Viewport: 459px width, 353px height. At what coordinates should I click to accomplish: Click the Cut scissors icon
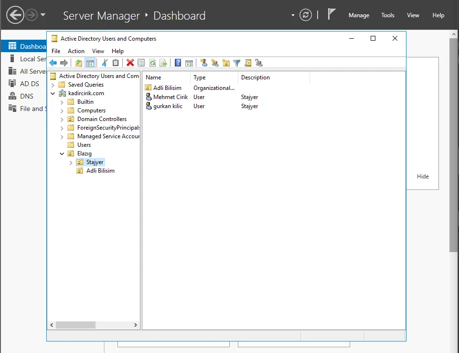pyautogui.click(x=105, y=63)
